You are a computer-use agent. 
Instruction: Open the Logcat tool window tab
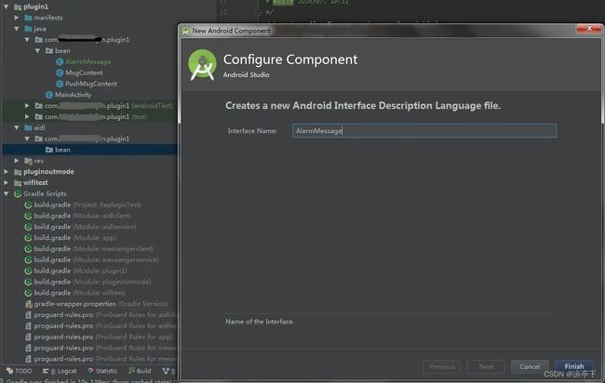tap(60, 371)
